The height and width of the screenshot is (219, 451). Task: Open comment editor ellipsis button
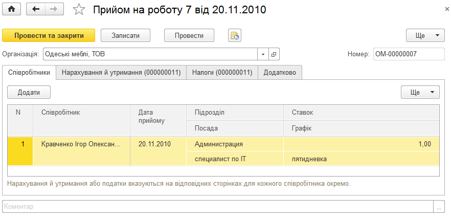tap(439, 207)
